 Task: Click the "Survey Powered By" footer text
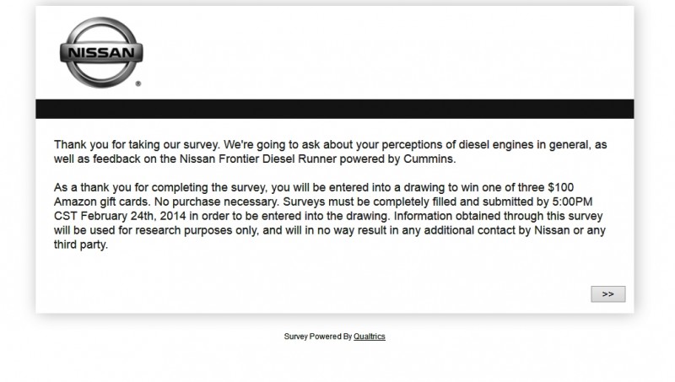[x=318, y=336]
